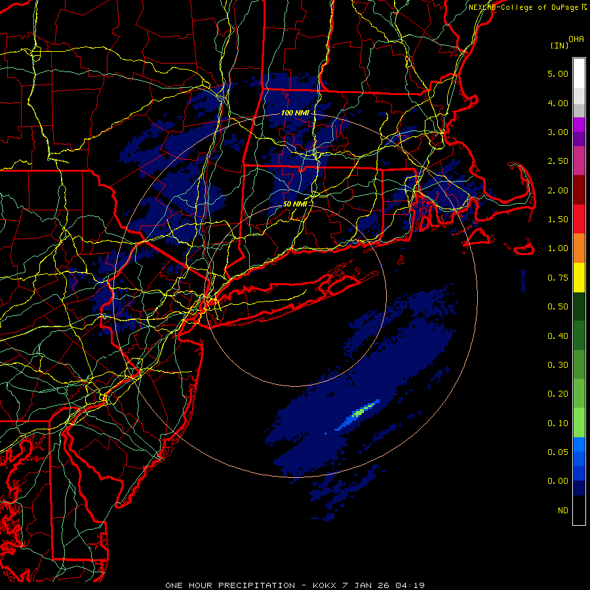590x590 pixels.
Task: Click the ONE HOUR PRECIPITATION title caption
Action: click(x=295, y=585)
